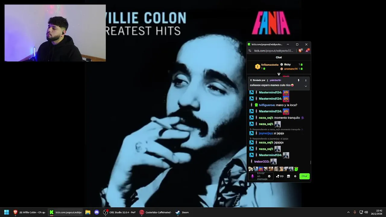Open network icon in system tray
The width and height of the screenshot is (386, 217).
[x=361, y=212]
